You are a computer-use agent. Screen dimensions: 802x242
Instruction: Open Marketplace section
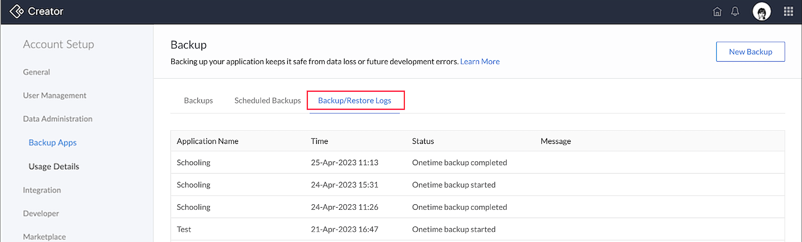click(x=44, y=237)
